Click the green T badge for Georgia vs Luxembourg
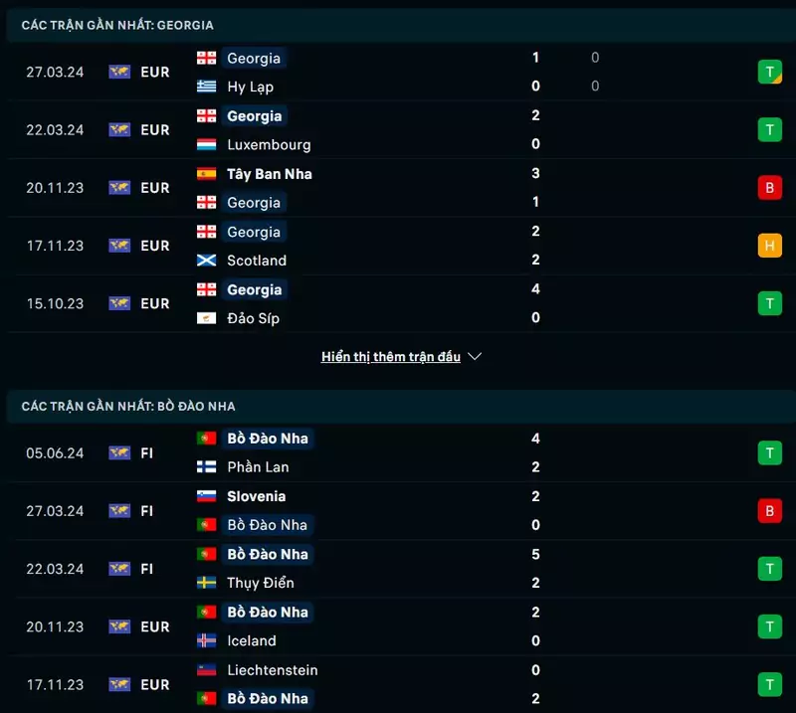The height and width of the screenshot is (713, 796). pyautogui.click(x=769, y=129)
